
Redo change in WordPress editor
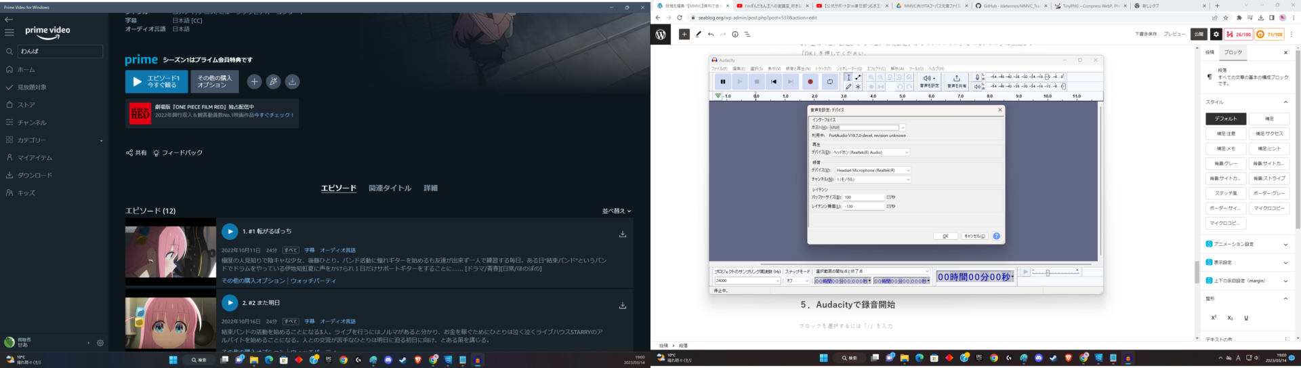[722, 34]
